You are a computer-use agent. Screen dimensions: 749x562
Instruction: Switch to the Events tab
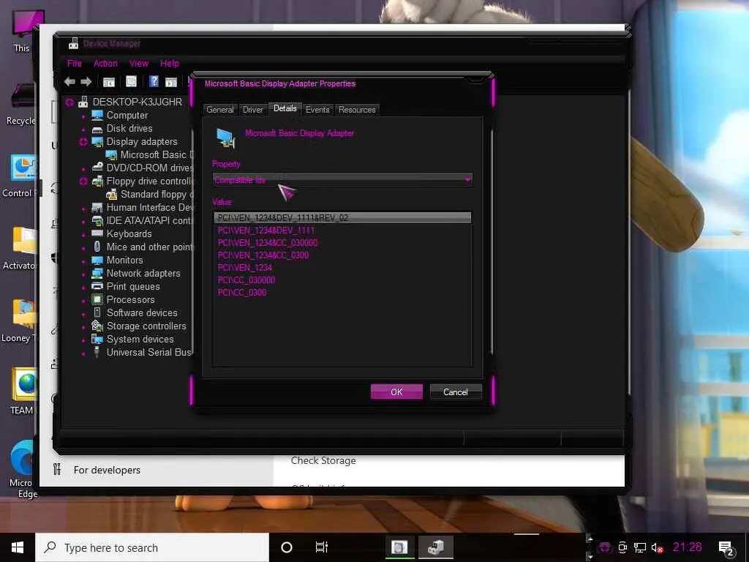click(x=317, y=110)
